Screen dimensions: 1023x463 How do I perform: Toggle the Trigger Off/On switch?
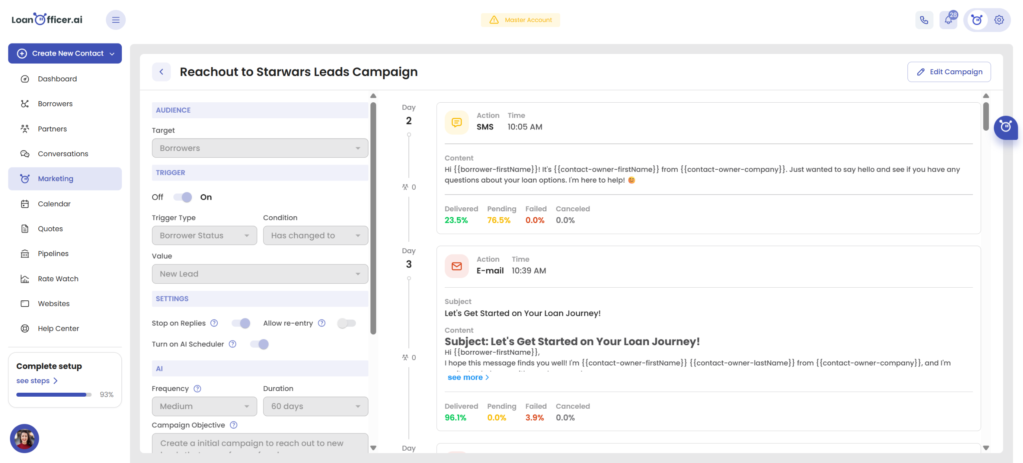click(183, 197)
